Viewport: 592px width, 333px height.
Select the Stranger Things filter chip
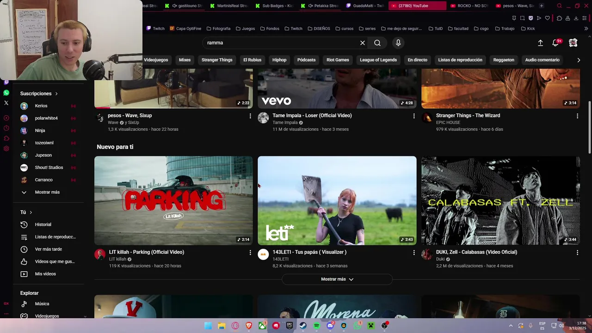click(217, 60)
